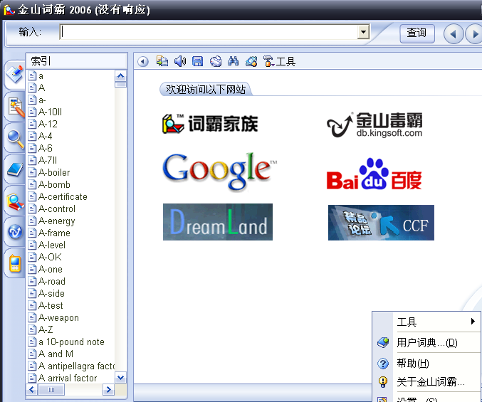This screenshot has height=402, width=482.
Task: Open the blue globe sidebar tab
Action: [x=16, y=232]
